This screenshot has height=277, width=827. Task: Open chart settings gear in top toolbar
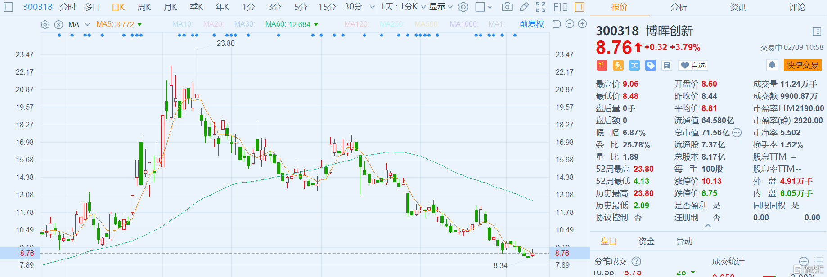[x=463, y=7]
